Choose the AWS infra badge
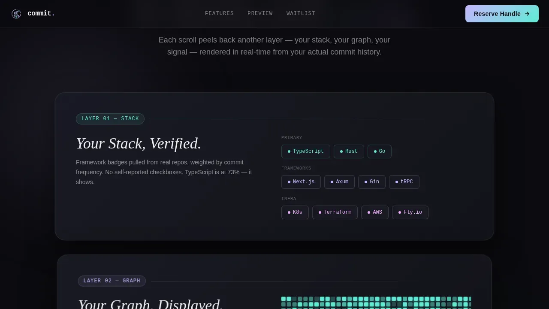This screenshot has width=549, height=309. coord(375,212)
